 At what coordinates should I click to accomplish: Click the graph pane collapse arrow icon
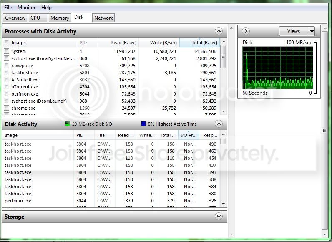[x=246, y=31]
